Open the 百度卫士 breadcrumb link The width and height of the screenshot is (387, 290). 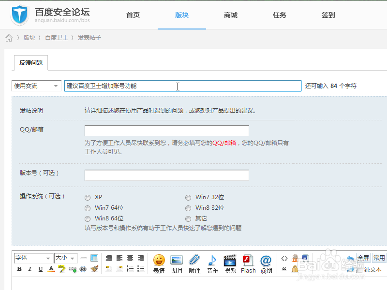(x=56, y=37)
